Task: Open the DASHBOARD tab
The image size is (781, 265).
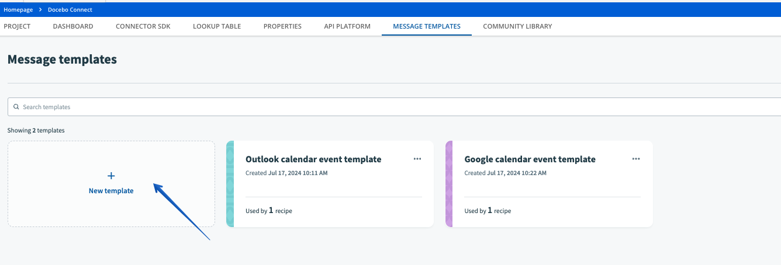Action: (x=73, y=26)
